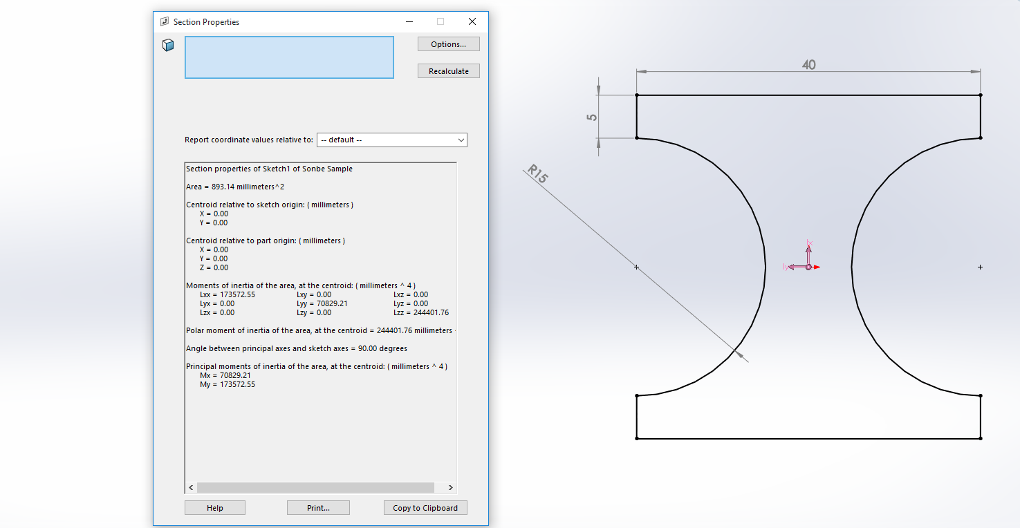Click the horizontal scrollbar right arrow
The image size is (1020, 528).
coord(450,487)
